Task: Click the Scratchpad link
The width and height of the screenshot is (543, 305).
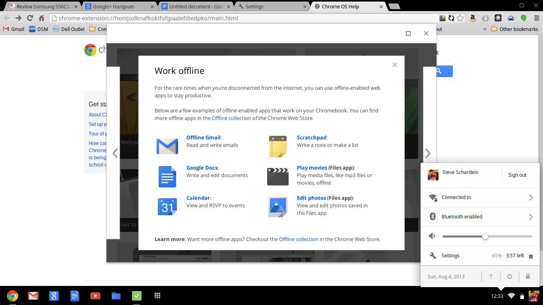Action: coord(312,137)
